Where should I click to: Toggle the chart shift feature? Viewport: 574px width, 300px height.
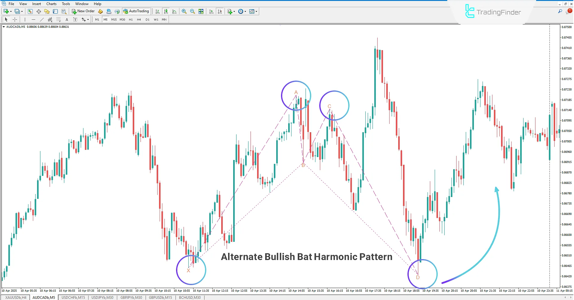coord(220,11)
